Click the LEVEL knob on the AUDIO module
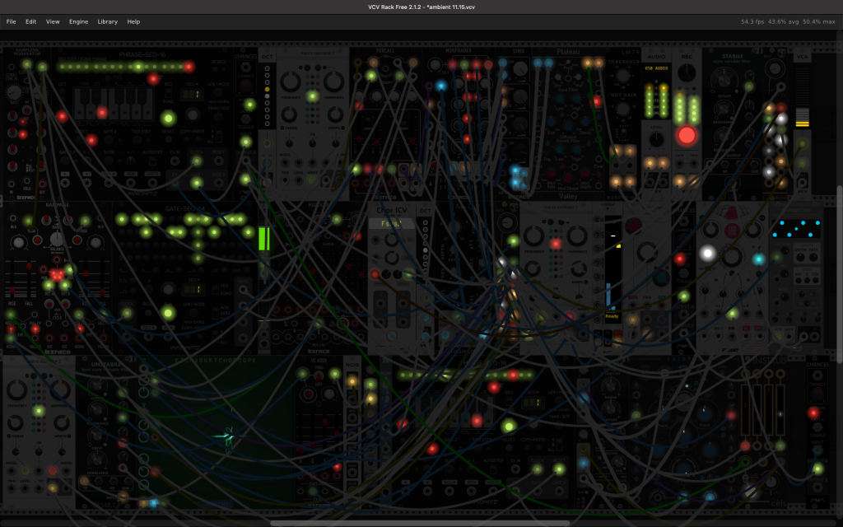This screenshot has width=843, height=527. pos(656,139)
